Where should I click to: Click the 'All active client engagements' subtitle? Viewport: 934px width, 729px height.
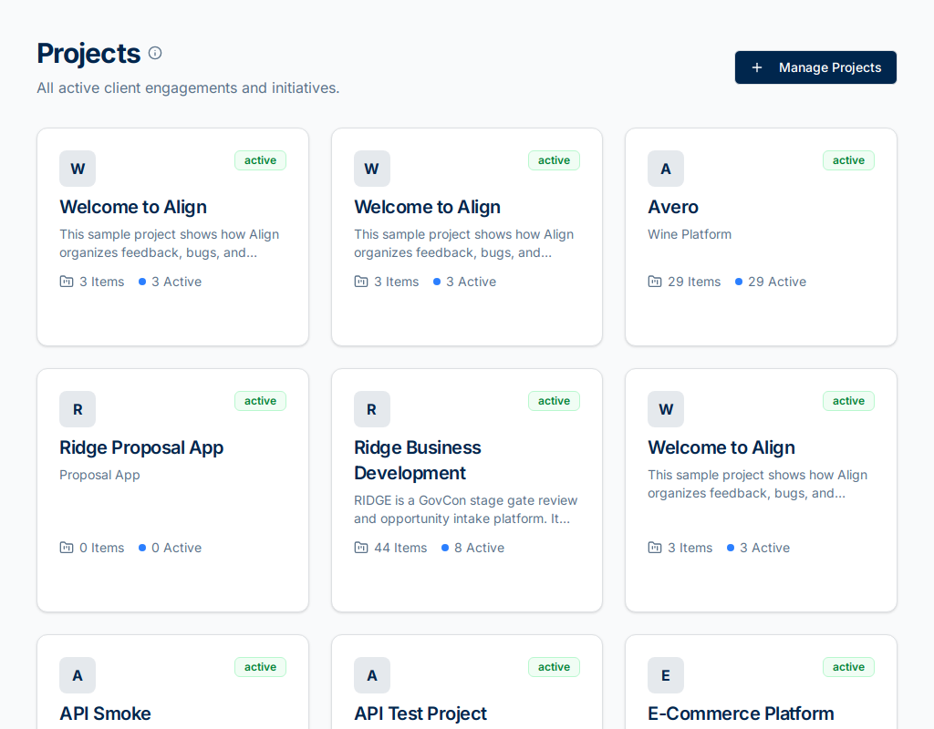188,88
